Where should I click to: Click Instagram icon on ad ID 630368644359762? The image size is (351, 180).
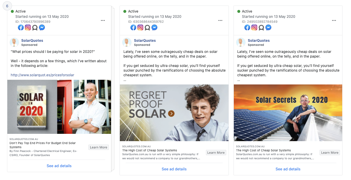(140, 27)
